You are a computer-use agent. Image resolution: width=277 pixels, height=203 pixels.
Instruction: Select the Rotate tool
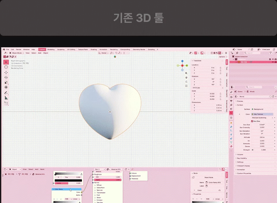[x=6, y=77]
